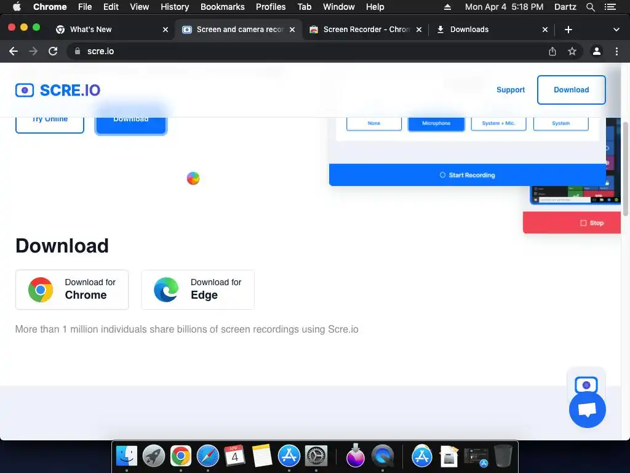The width and height of the screenshot is (630, 473).
Task: Click the blue Download button in hero
Action: 130,124
